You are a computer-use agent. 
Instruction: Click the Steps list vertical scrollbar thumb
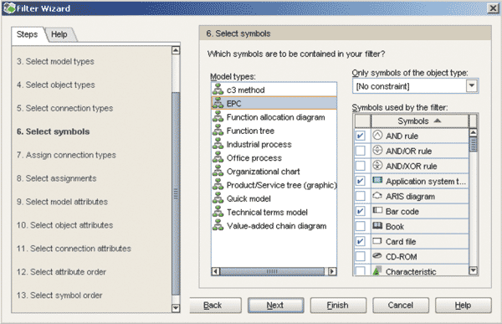click(176, 193)
